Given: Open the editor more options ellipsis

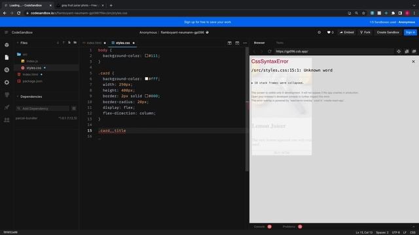Looking at the screenshot, I should (x=245, y=43).
